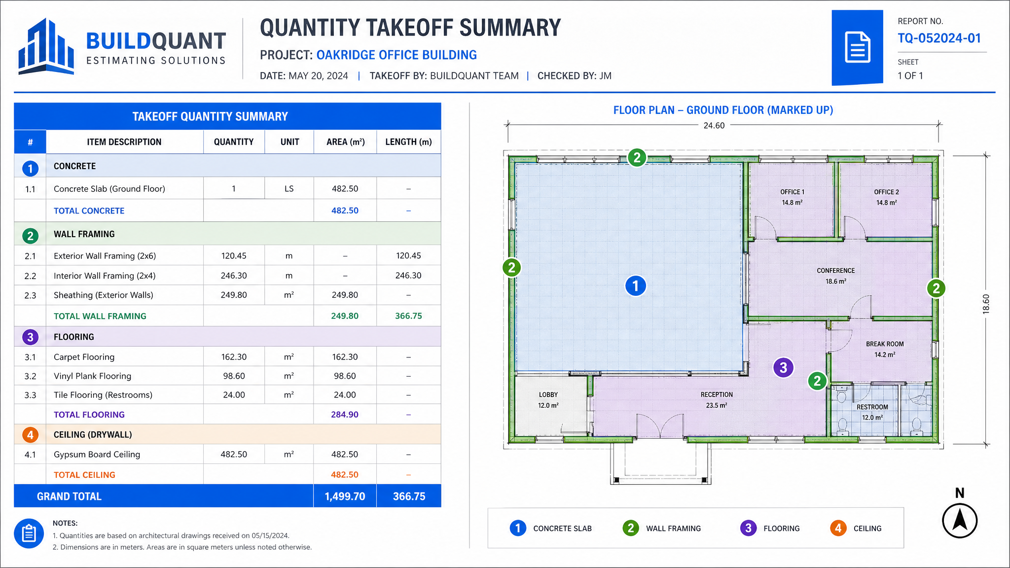
Task: Click the Total Ceiling label
Action: (84, 475)
